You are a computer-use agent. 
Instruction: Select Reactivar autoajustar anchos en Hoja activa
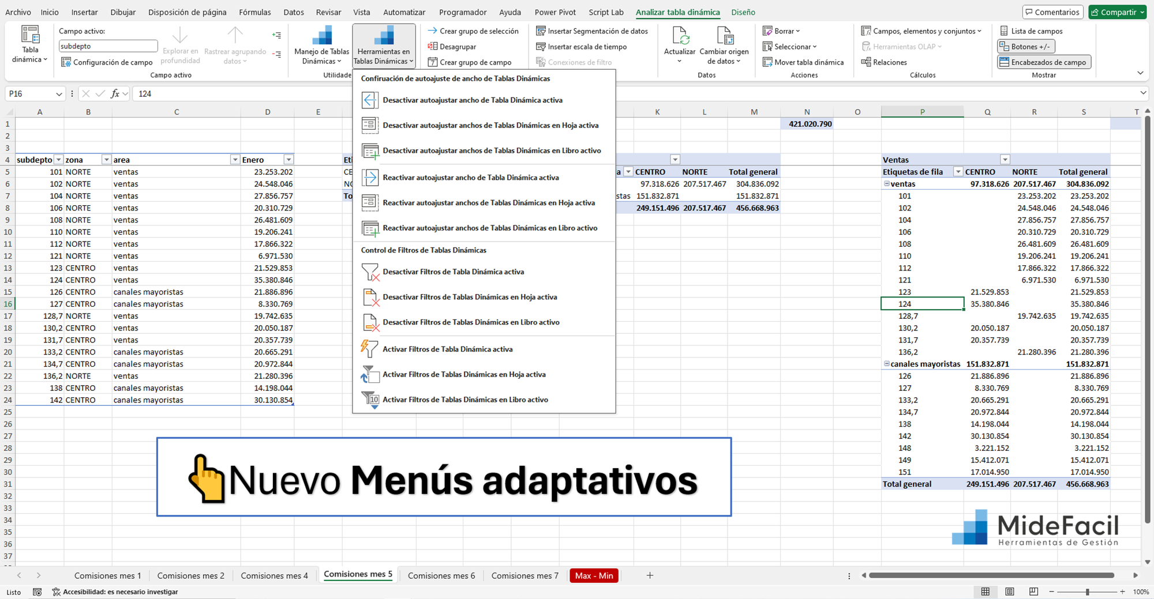pos(484,202)
